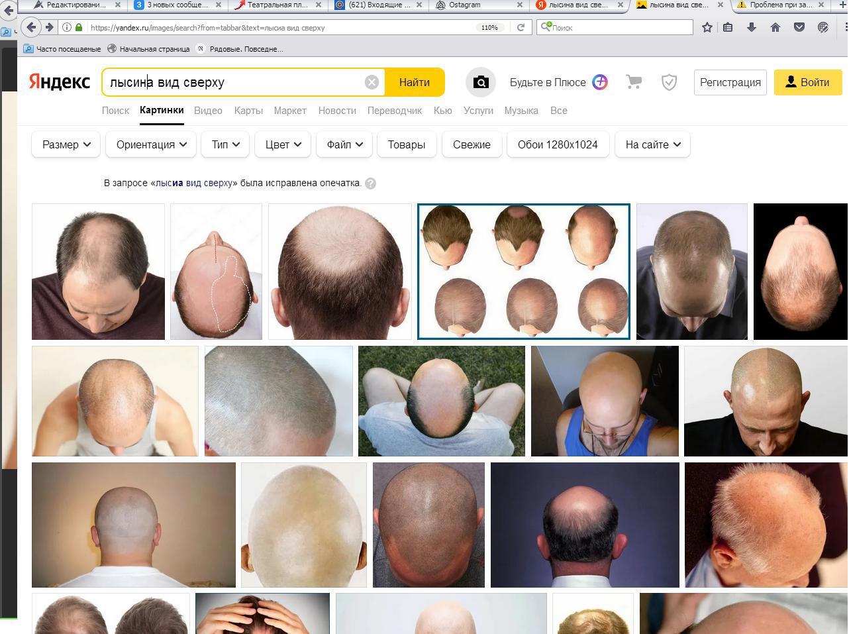Clear the search query with X icon

(372, 82)
